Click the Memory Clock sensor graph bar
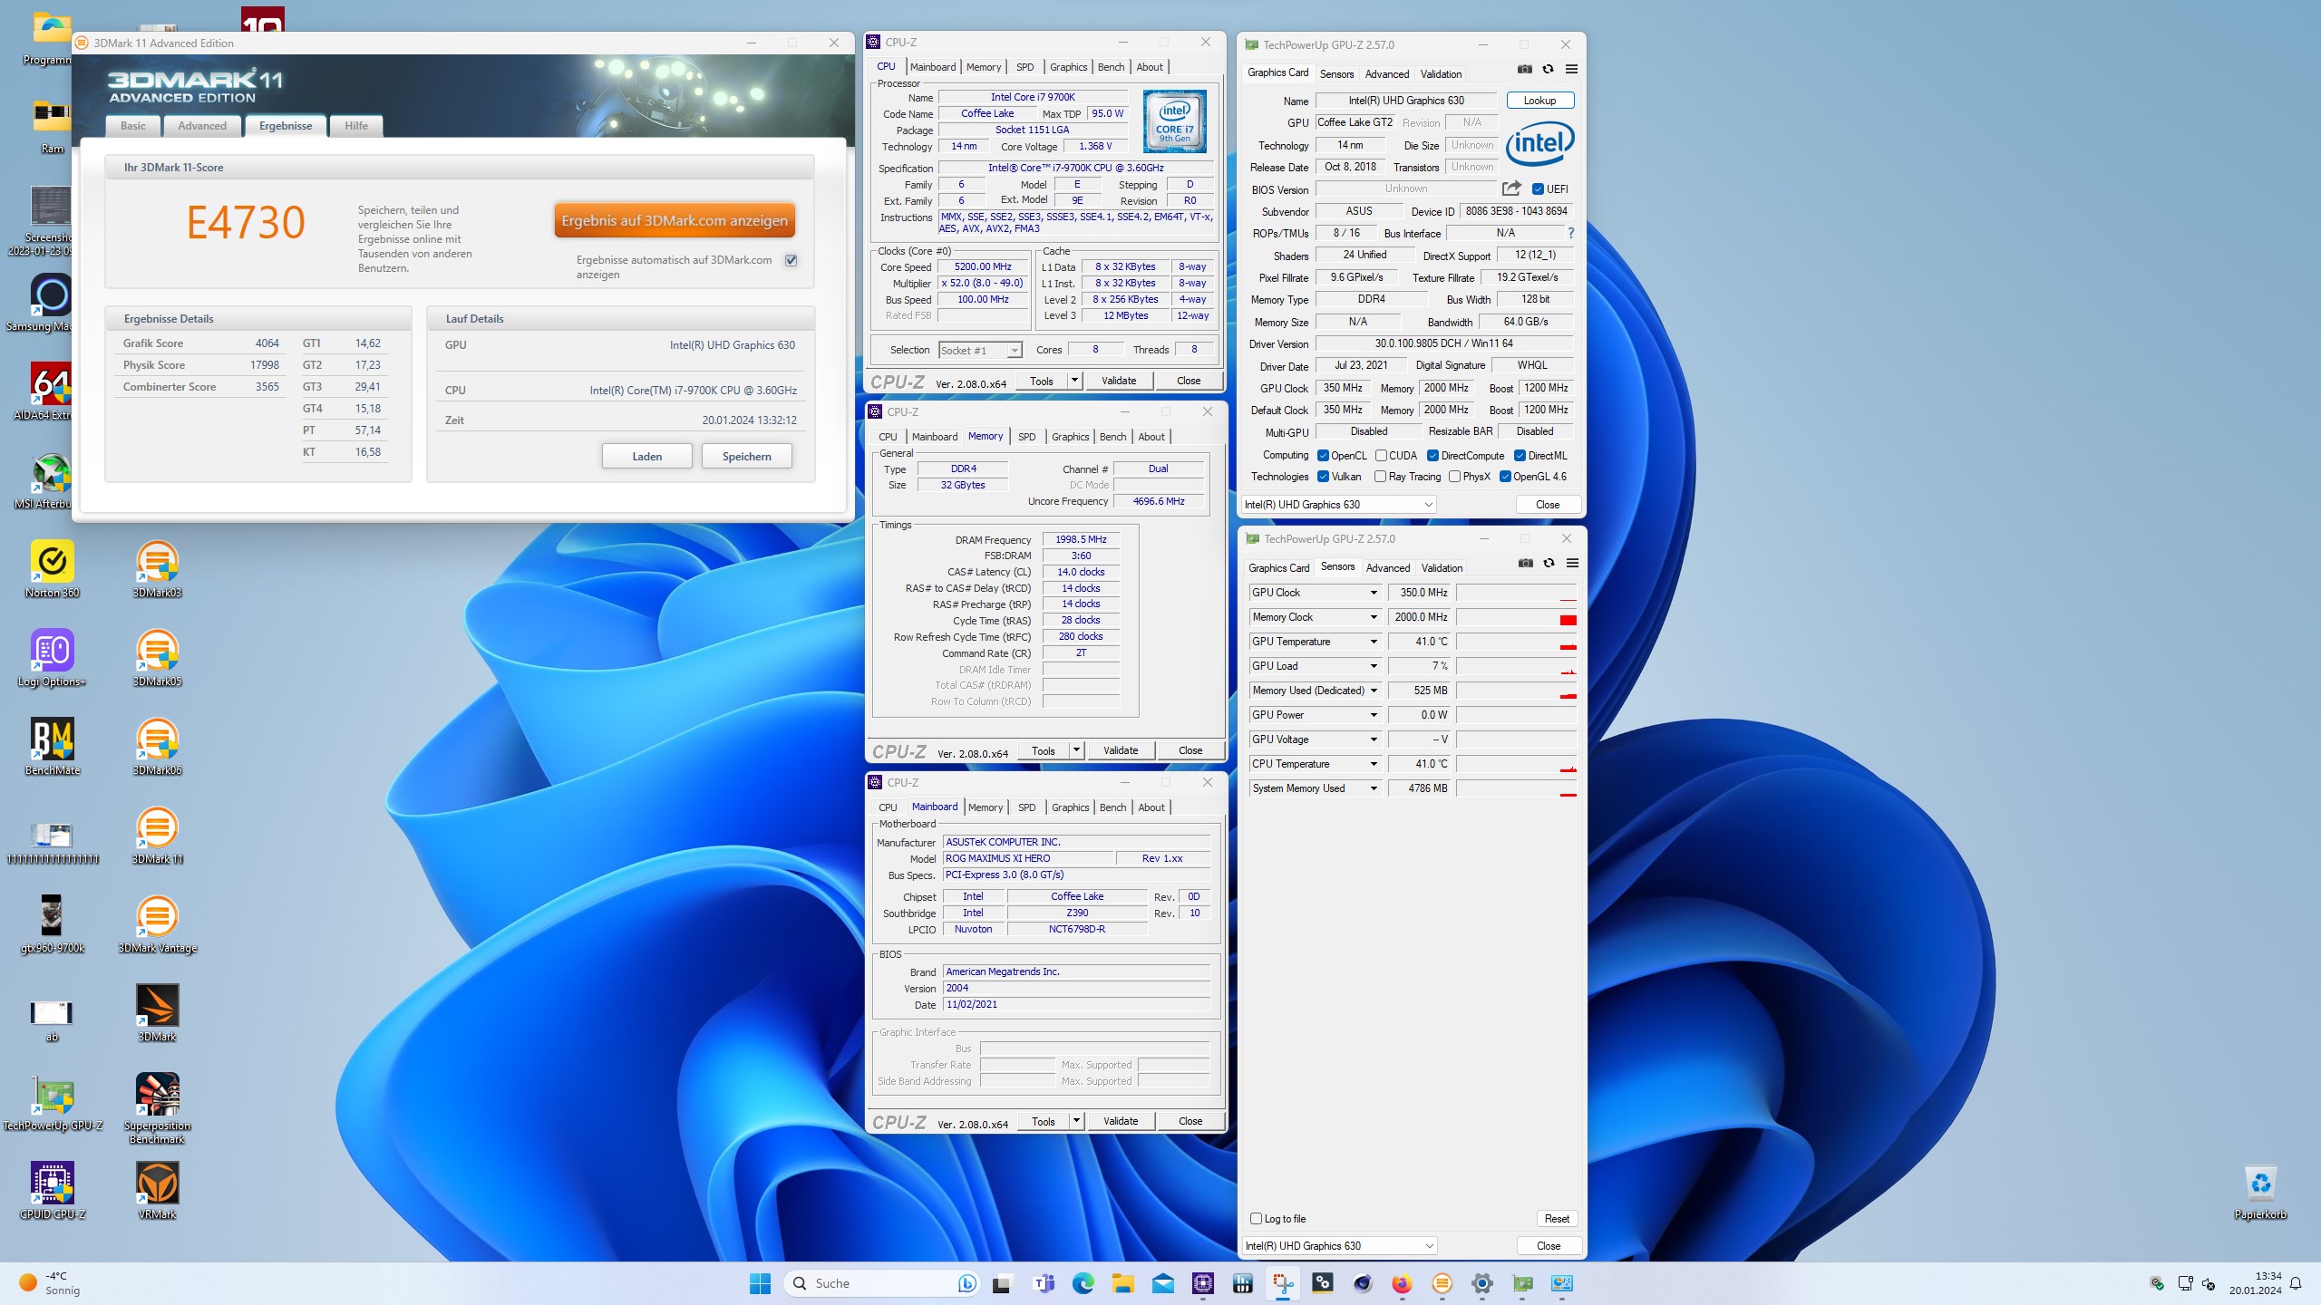Image resolution: width=2321 pixels, height=1305 pixels. pyautogui.click(x=1516, y=617)
